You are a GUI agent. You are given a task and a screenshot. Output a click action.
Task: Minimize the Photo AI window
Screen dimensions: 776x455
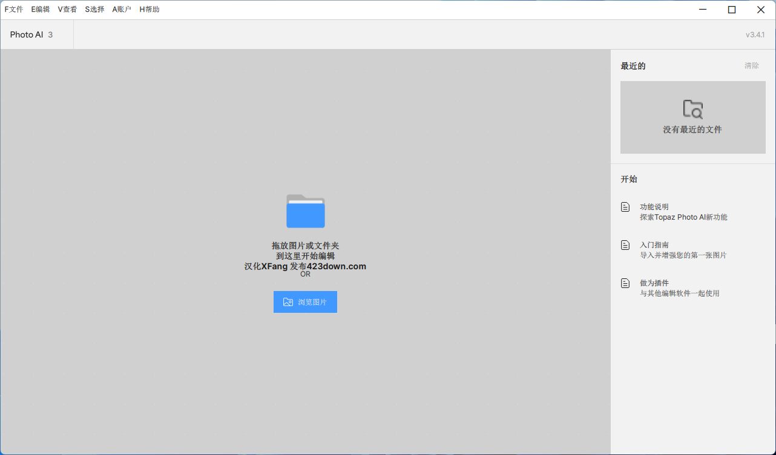pyautogui.click(x=703, y=10)
